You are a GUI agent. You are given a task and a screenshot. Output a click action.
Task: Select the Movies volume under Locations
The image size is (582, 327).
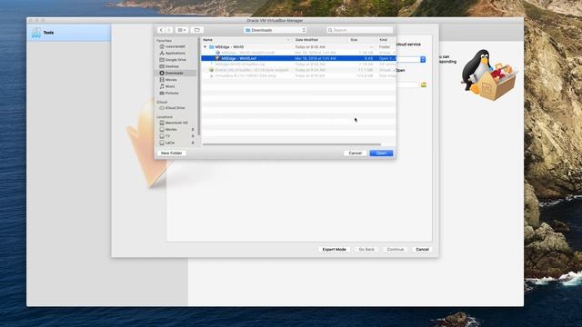coord(171,129)
